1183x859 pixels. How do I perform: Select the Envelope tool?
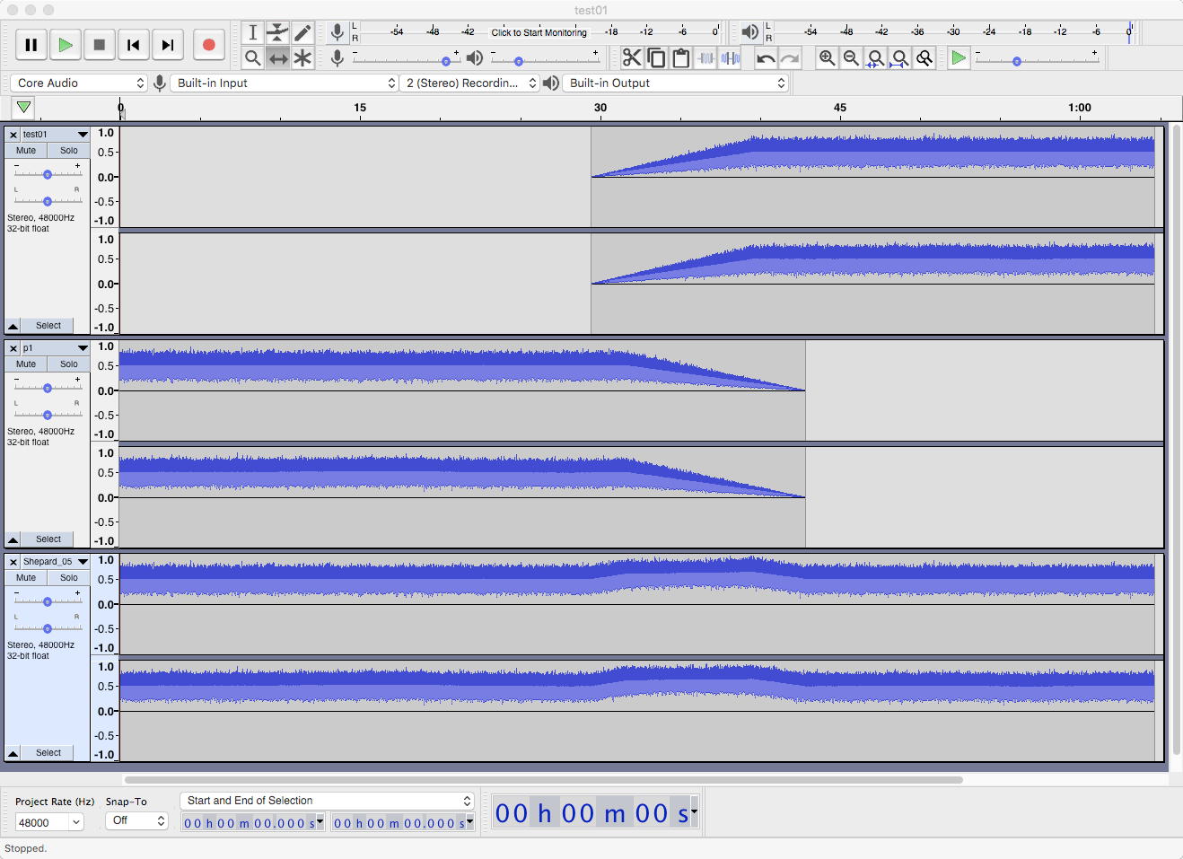(x=277, y=33)
